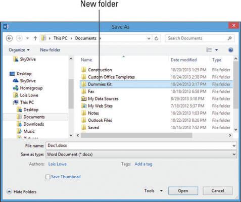Screen dimensions: 241x202
Task: Open the Help icon
Action: tap(231, 50)
